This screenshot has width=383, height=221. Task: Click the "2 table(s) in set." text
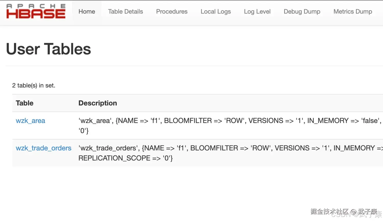point(34,85)
